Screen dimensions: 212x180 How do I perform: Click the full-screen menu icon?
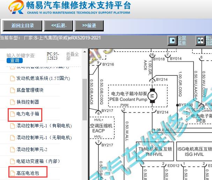(x=173, y=40)
